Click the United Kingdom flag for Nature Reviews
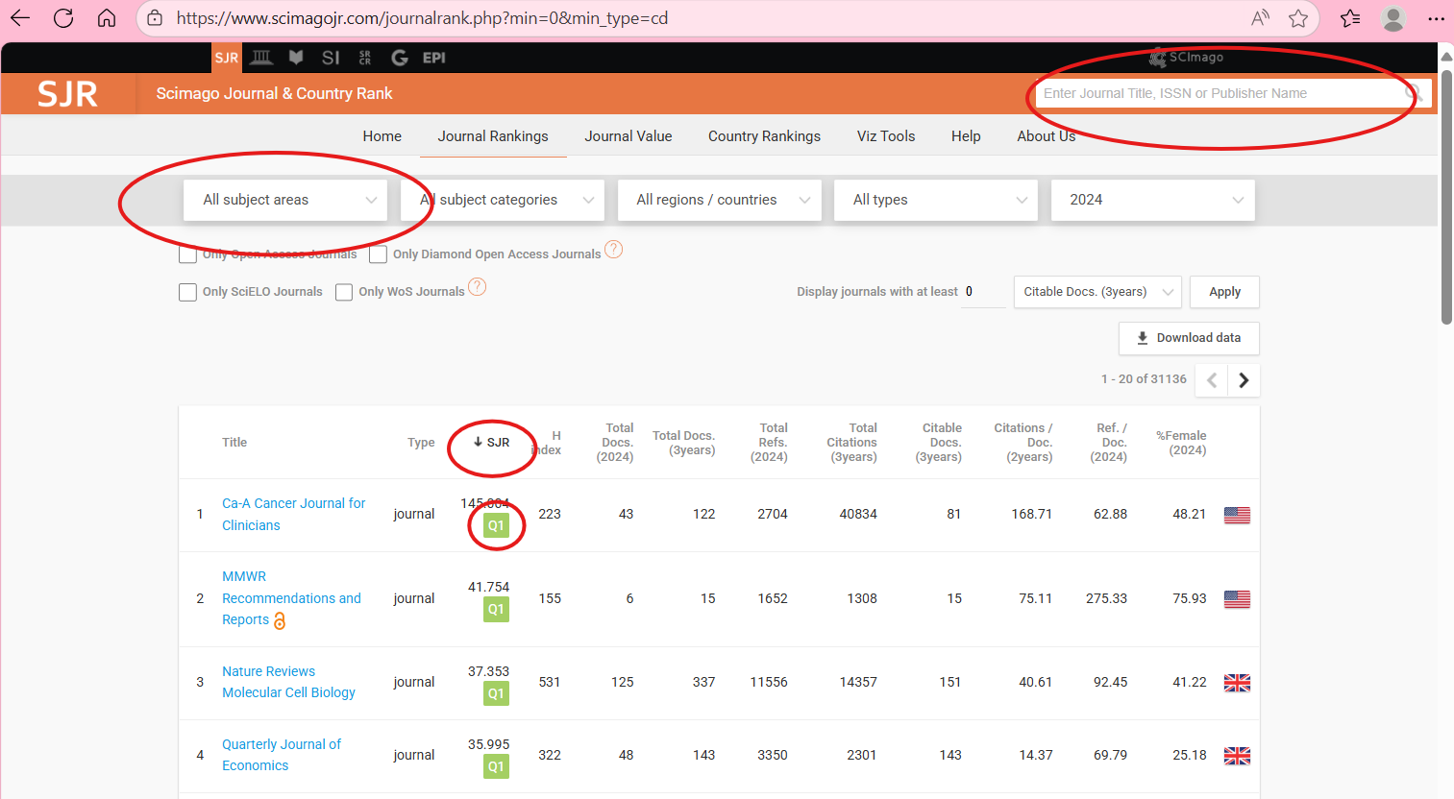This screenshot has height=799, width=1454. (x=1237, y=683)
